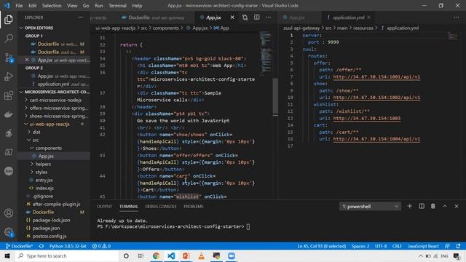Open the Manage gear icon

coord(9,232)
